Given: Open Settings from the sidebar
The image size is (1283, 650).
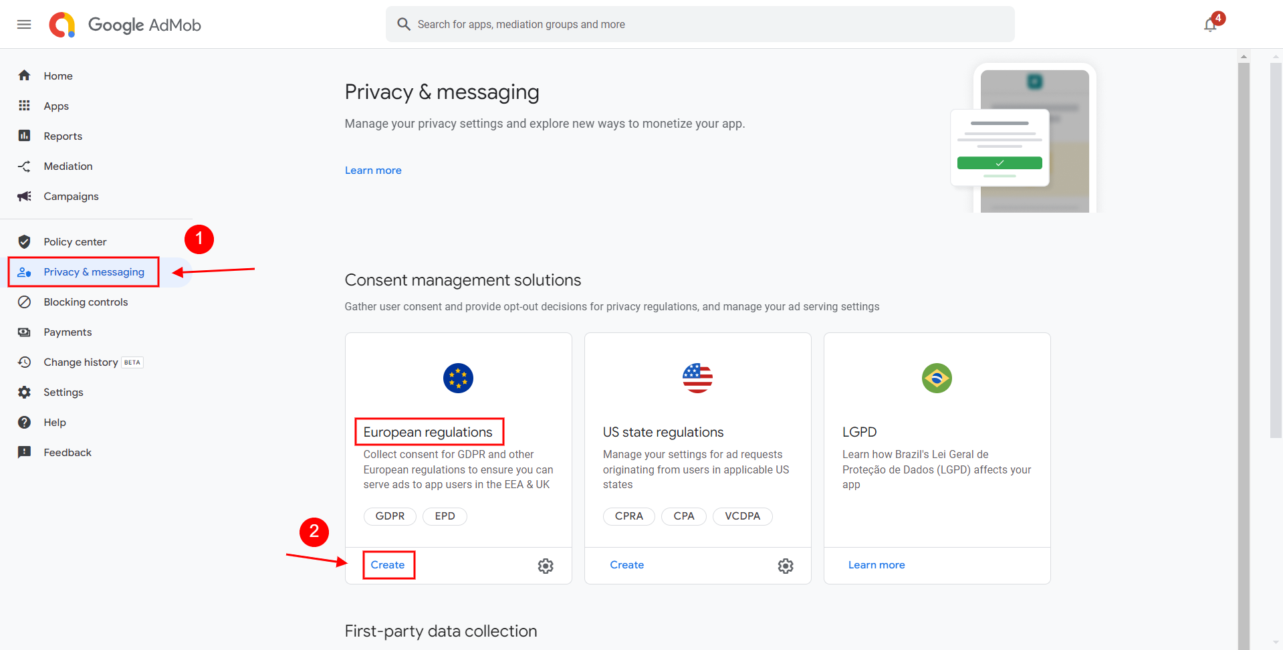Looking at the screenshot, I should coord(64,392).
